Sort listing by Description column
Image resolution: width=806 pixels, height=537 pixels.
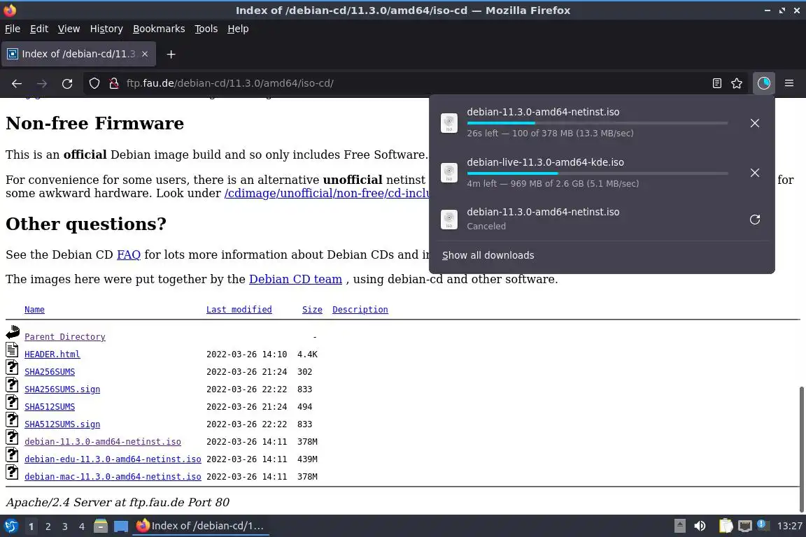(360, 309)
